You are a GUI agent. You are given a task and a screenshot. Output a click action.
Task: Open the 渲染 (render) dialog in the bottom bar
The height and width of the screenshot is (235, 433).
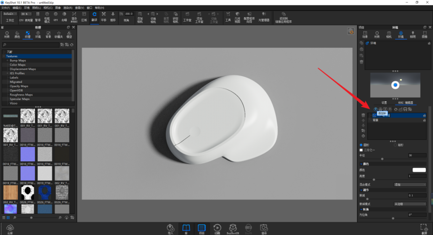[x=264, y=229]
